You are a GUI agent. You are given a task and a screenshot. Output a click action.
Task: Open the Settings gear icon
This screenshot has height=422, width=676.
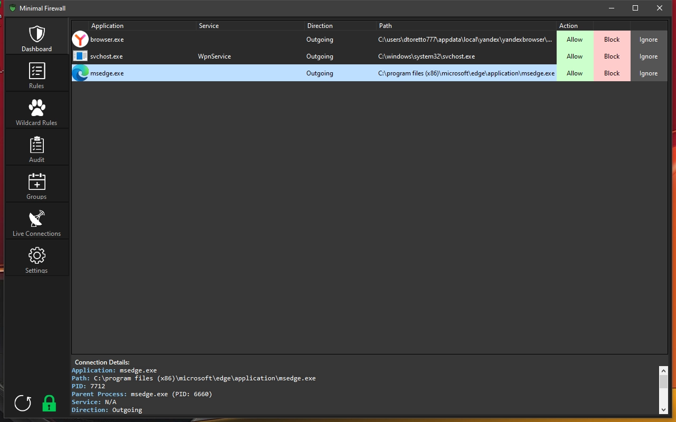(x=37, y=256)
